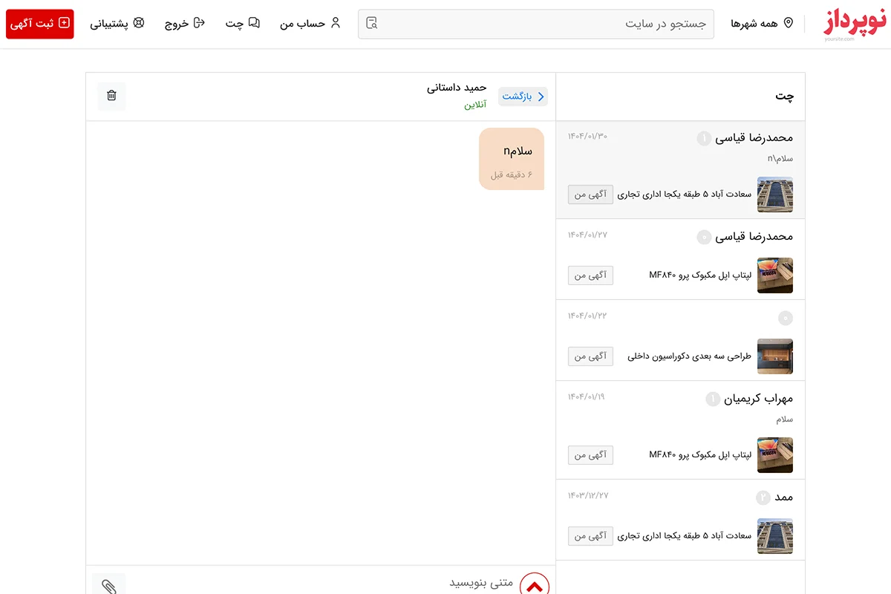Click the trash icon to delete conversation

pos(111,96)
